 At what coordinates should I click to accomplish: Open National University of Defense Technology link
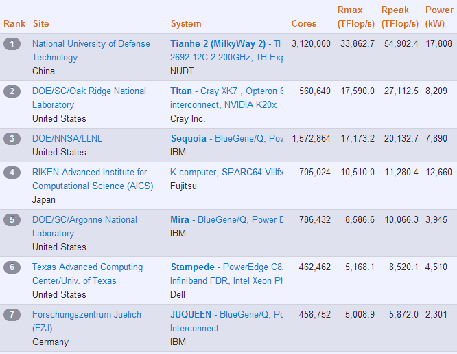[91, 44]
